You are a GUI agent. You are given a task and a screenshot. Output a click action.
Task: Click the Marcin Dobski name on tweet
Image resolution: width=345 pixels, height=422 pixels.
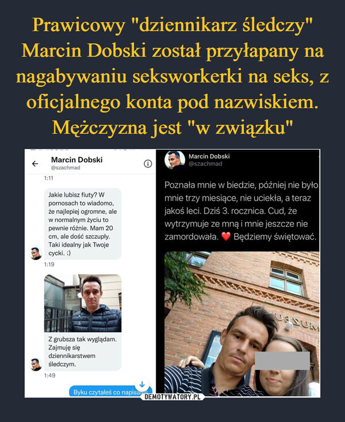pyautogui.click(x=209, y=157)
